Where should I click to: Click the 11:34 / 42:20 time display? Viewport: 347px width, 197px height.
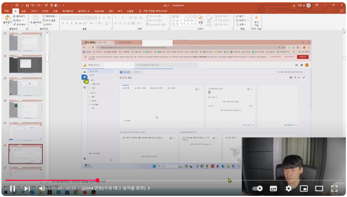(x=64, y=188)
